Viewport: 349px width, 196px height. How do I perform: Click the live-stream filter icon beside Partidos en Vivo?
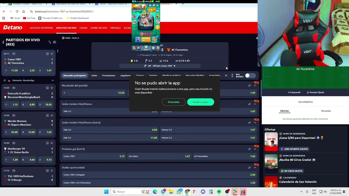(x=55, y=42)
